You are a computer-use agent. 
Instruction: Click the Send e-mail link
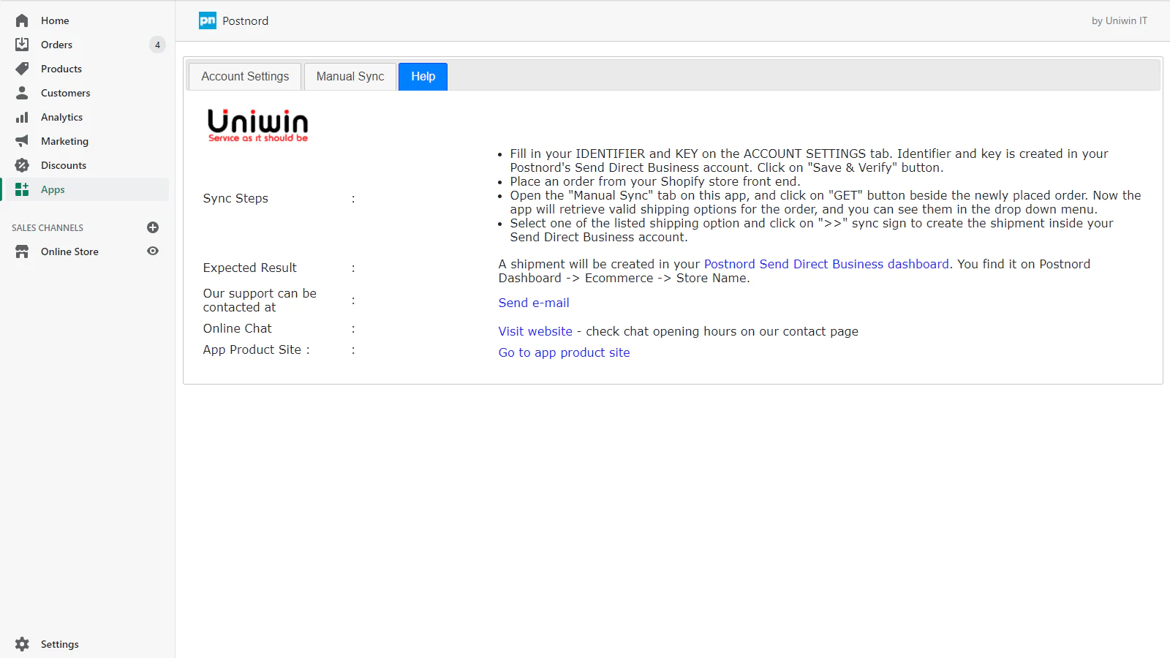click(534, 303)
